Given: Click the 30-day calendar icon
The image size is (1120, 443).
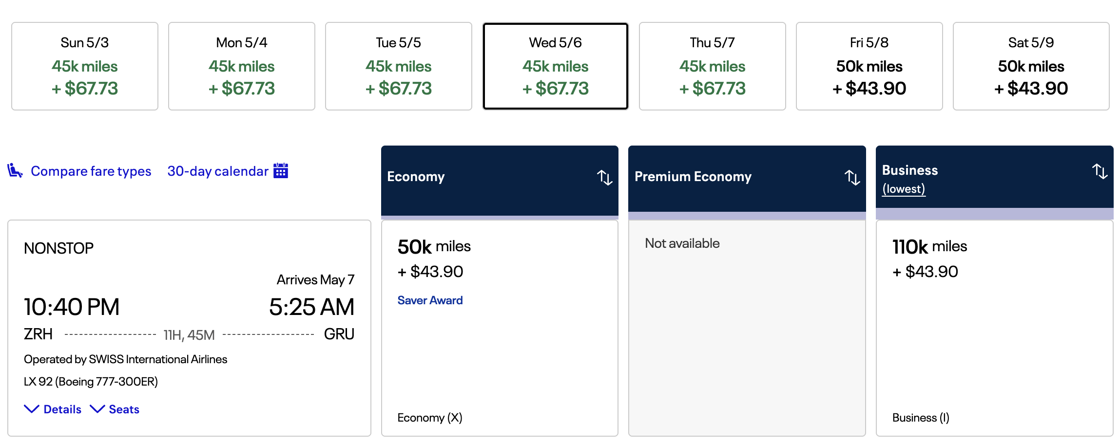Looking at the screenshot, I should (281, 171).
